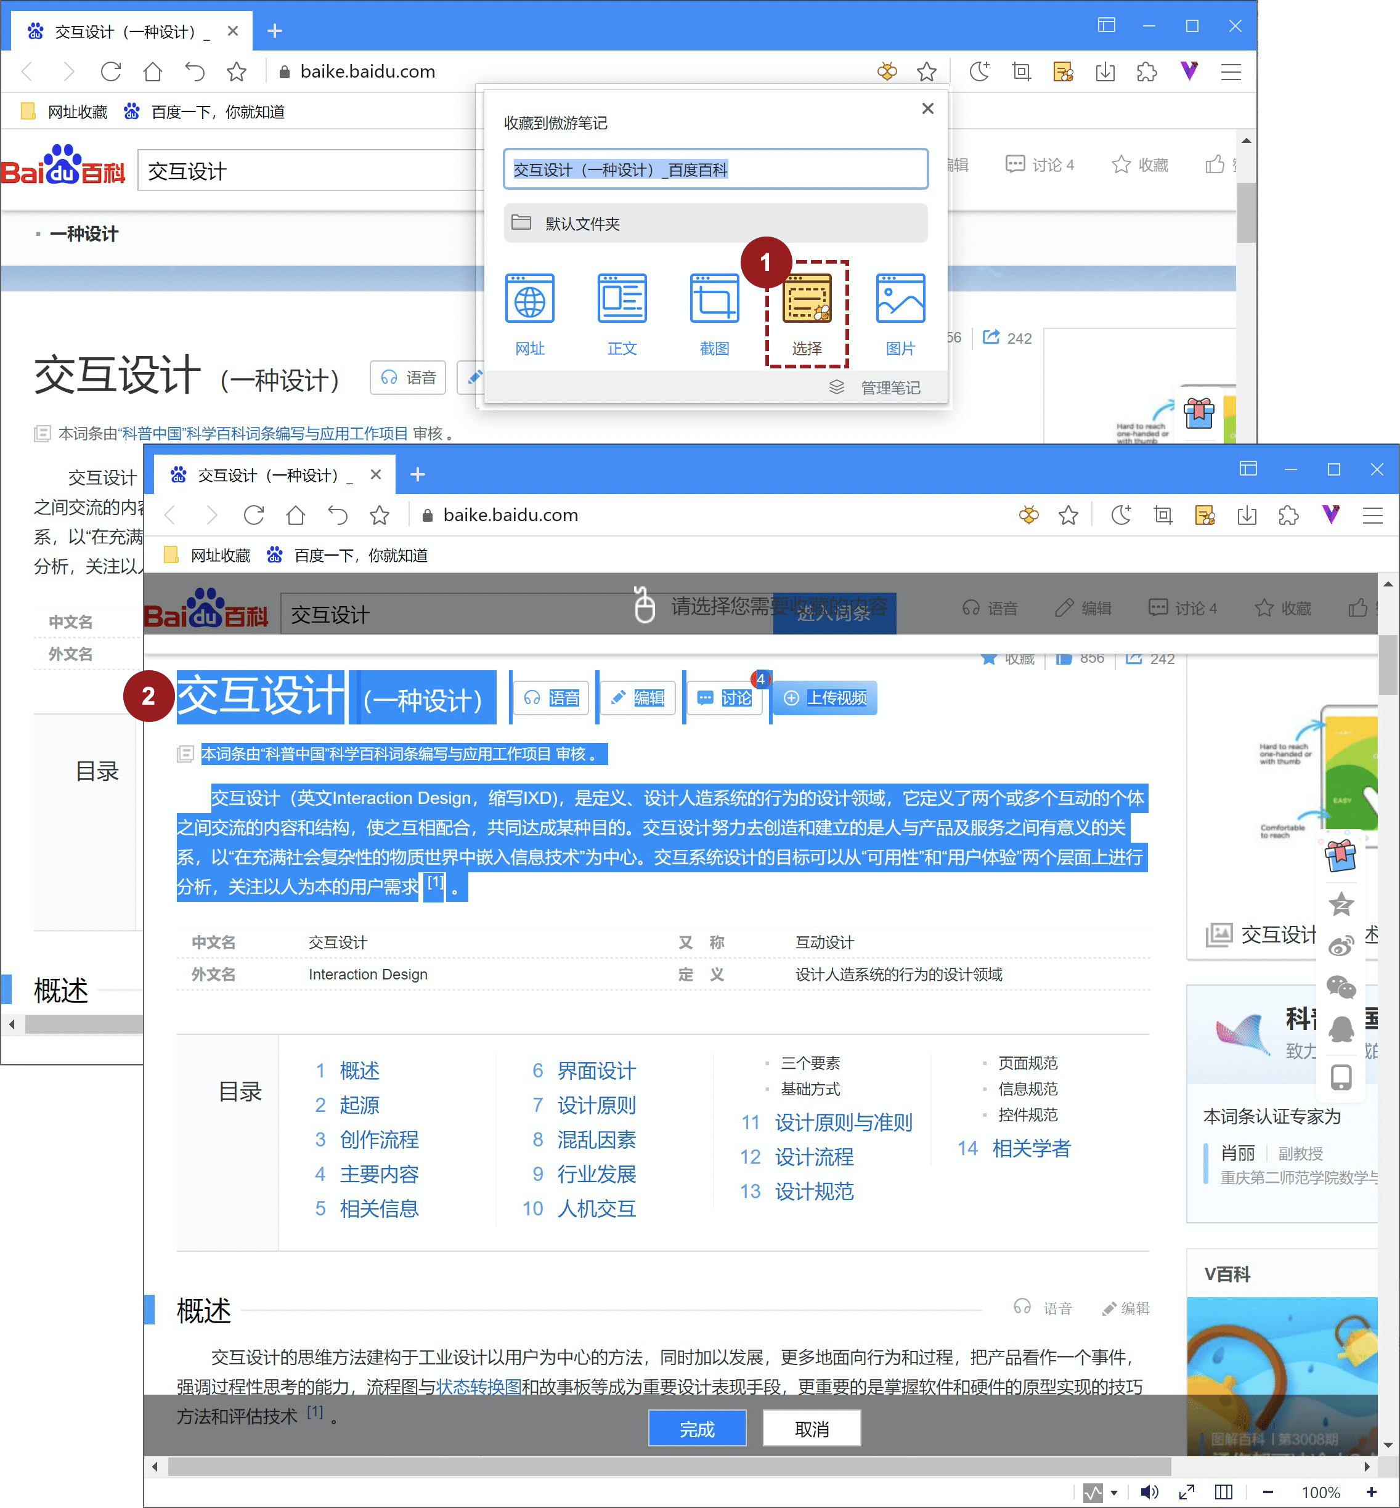Open the 默认文件夹 folder selector
1400x1508 pixels.
click(715, 222)
